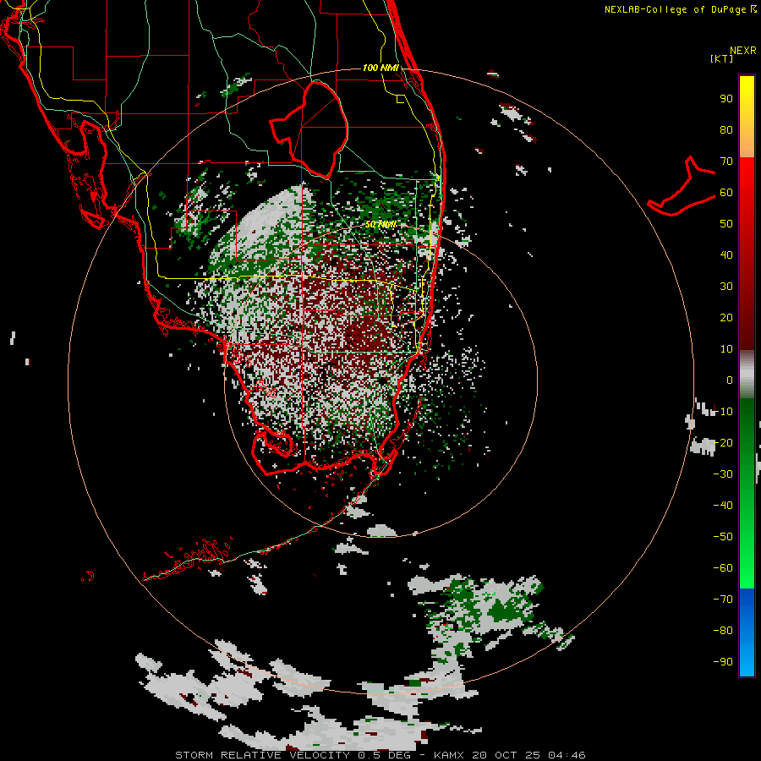Click the 0 scale label
Screen dimensions: 761x761
(730, 380)
